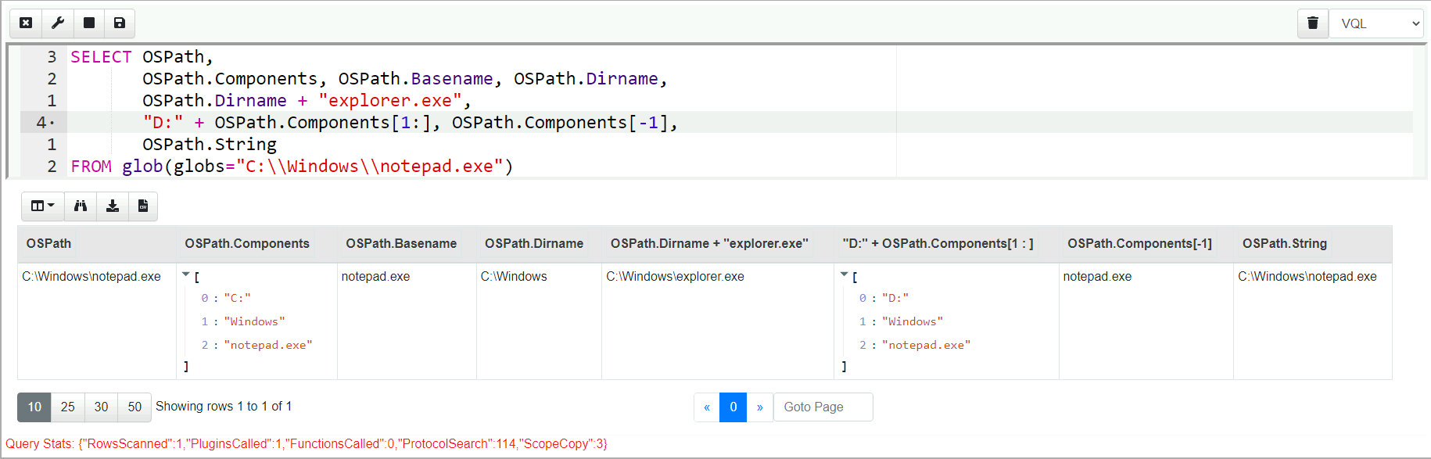This screenshot has width=1431, height=459.
Task: Go to the previous page with «
Action: 707,407
